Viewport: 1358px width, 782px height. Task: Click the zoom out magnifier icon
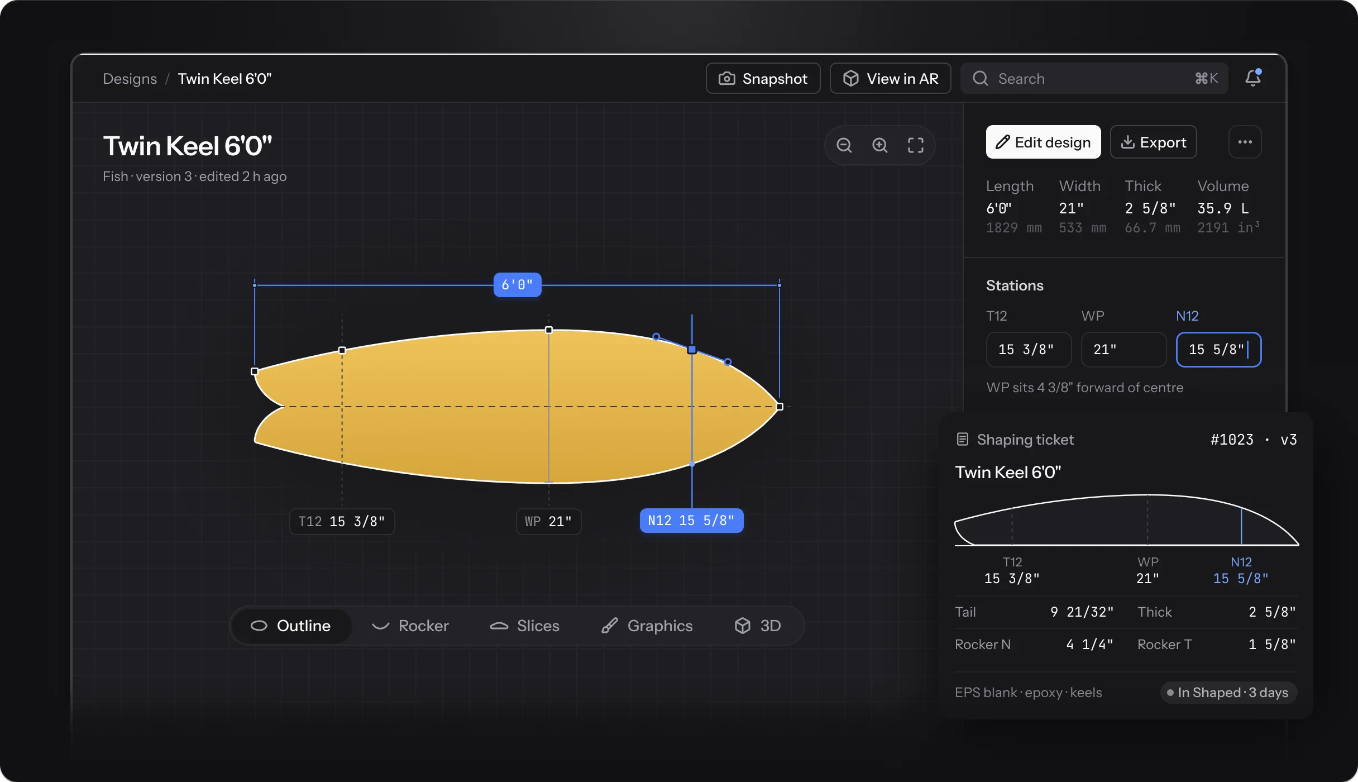point(844,145)
